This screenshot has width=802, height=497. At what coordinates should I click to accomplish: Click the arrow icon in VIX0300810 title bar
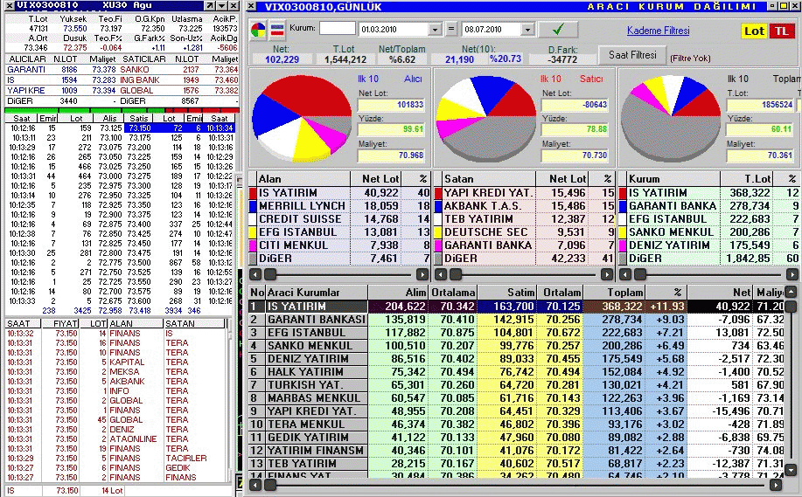click(211, 5)
